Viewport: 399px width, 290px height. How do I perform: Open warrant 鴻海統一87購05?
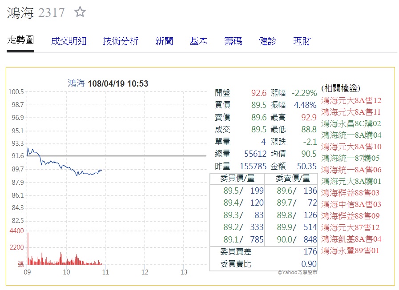coord(351,158)
